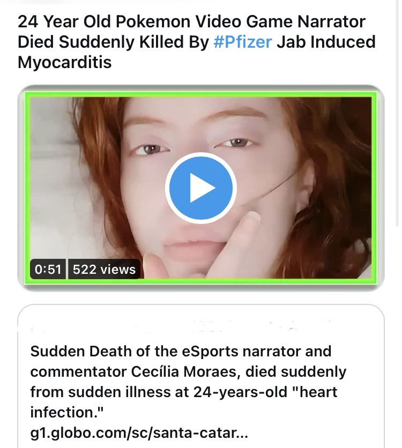Click the quoted "heart infection." text

point(184,402)
